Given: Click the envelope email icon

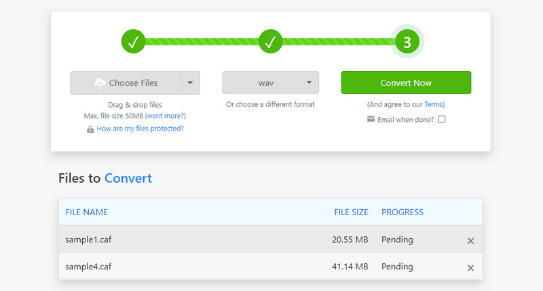Looking at the screenshot, I should [371, 119].
